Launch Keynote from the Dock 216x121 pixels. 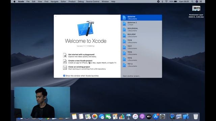coord(129,117)
